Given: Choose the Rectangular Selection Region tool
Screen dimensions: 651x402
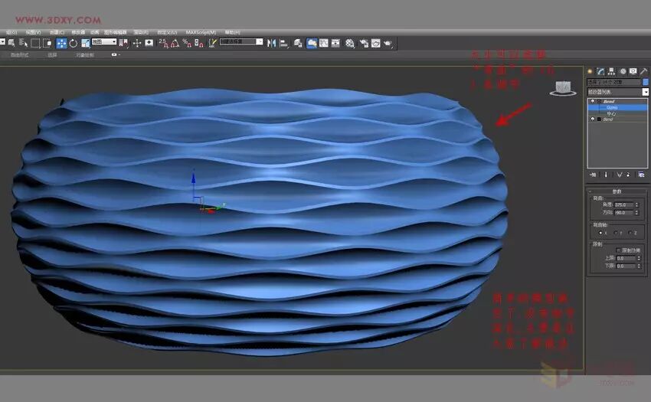Looking at the screenshot, I should coord(35,43).
